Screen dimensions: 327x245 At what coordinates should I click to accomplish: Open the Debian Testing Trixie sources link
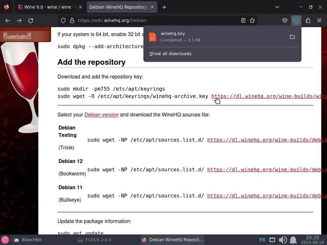[x=267, y=140]
